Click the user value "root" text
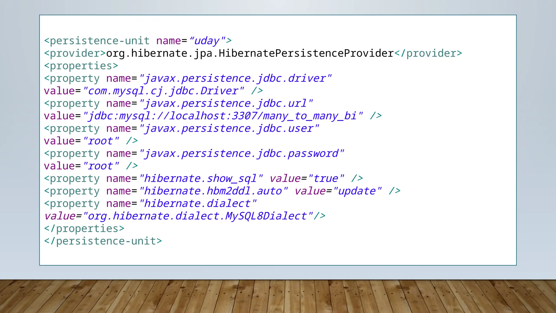The image size is (556, 313). click(101, 141)
